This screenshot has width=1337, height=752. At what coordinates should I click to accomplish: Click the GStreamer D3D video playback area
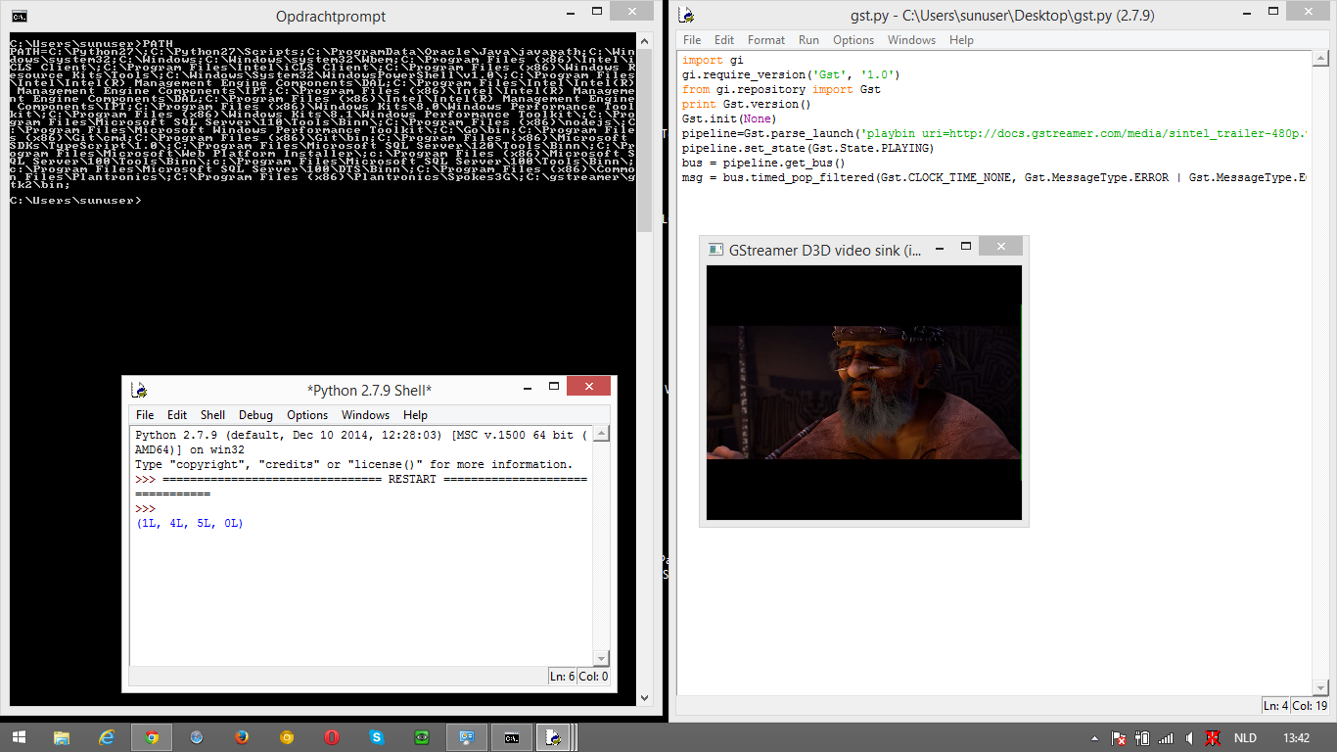[864, 393]
